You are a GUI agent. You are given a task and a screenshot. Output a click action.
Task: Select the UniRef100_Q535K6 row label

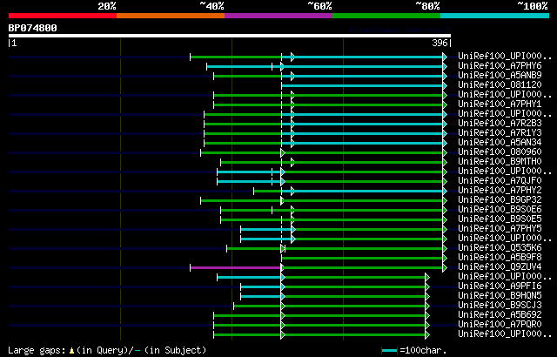[x=500, y=248]
